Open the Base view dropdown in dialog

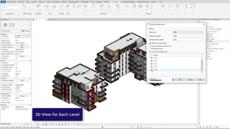(x=188, y=32)
